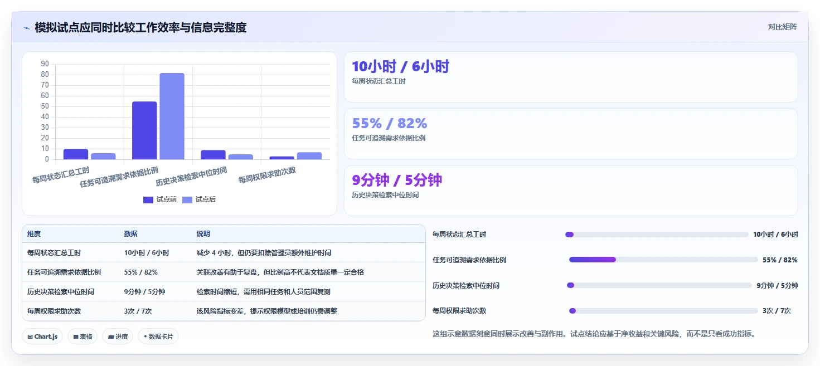The image size is (820, 366).
Task: Click the 历史决策检索中位时间 progress bar
Action: pos(659,285)
